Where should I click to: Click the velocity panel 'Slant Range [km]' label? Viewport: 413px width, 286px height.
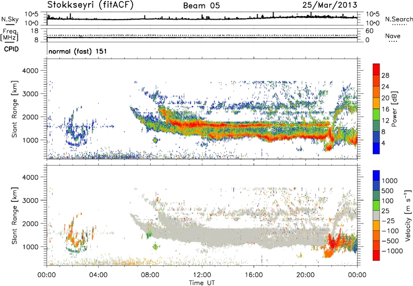pyautogui.click(x=14, y=215)
